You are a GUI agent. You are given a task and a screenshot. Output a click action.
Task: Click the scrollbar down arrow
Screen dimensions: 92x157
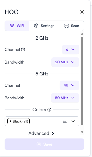(x=82, y=132)
